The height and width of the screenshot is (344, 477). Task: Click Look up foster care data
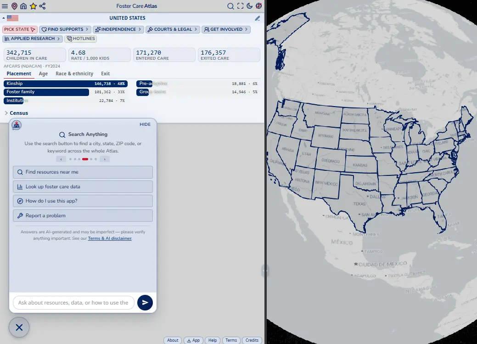83,186
